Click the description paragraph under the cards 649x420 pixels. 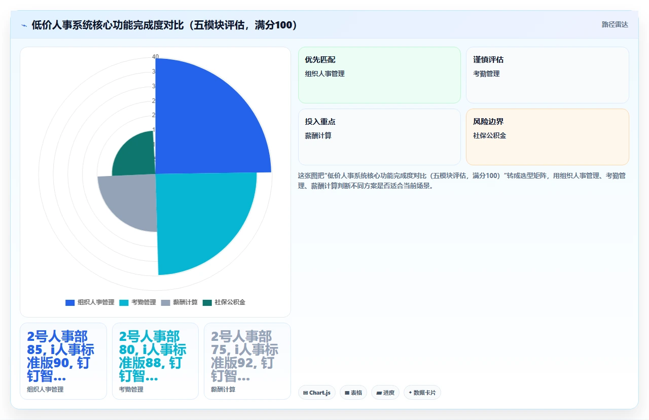coord(461,180)
